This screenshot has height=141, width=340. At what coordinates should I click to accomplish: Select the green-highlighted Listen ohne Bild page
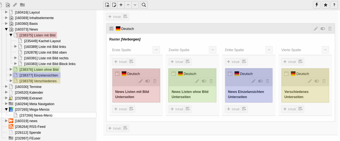click(x=39, y=70)
